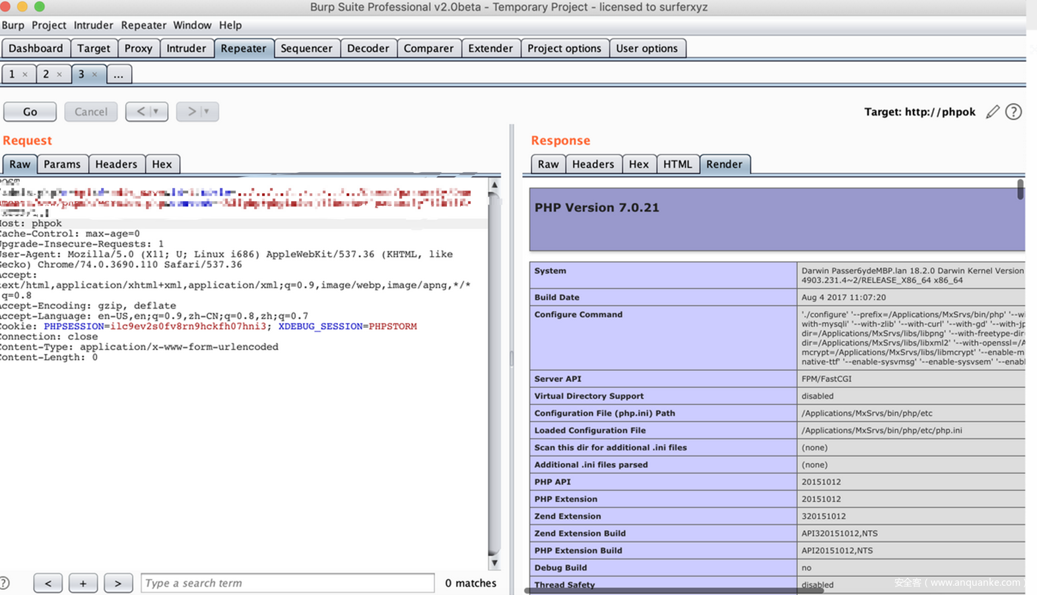The height and width of the screenshot is (595, 1037).
Task: Focus the request search term field
Action: 287,583
